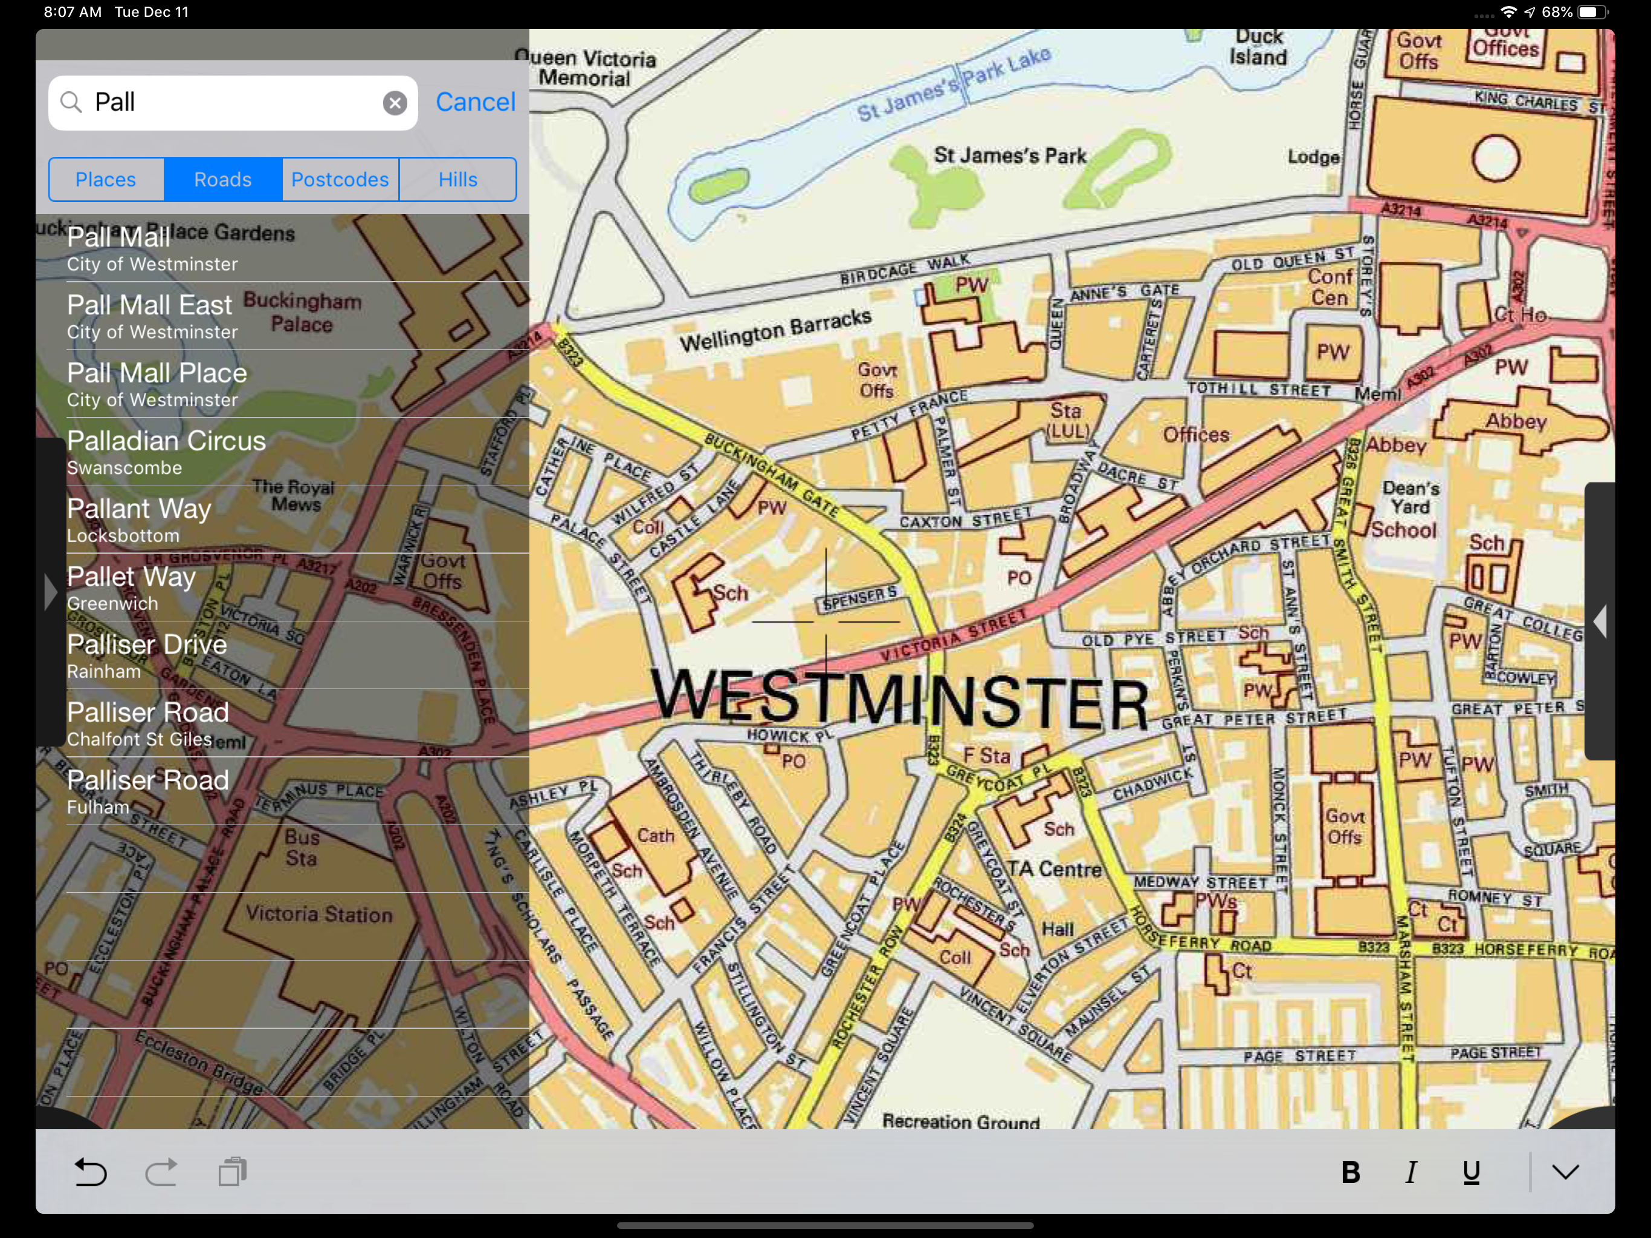Image resolution: width=1651 pixels, height=1238 pixels.
Task: Tap the Wi-Fi status icon
Action: point(1508,12)
